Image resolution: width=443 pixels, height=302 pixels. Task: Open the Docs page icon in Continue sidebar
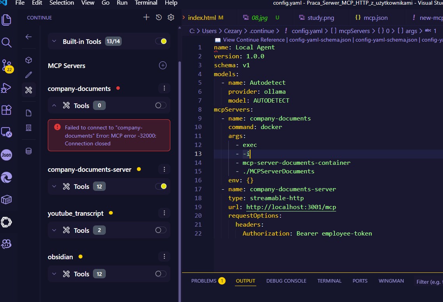pyautogui.click(x=28, y=113)
